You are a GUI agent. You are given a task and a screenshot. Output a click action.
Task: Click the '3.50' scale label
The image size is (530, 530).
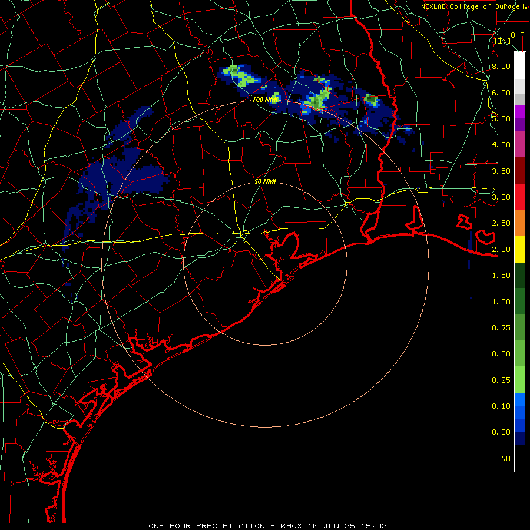(x=501, y=171)
